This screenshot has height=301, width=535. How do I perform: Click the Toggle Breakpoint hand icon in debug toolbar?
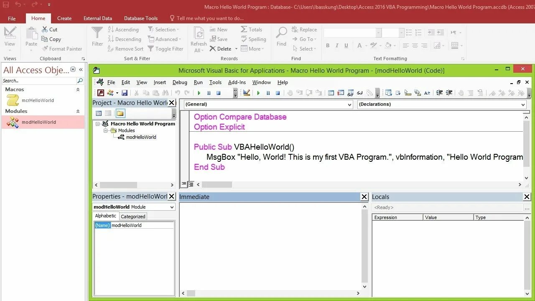[x=290, y=93]
